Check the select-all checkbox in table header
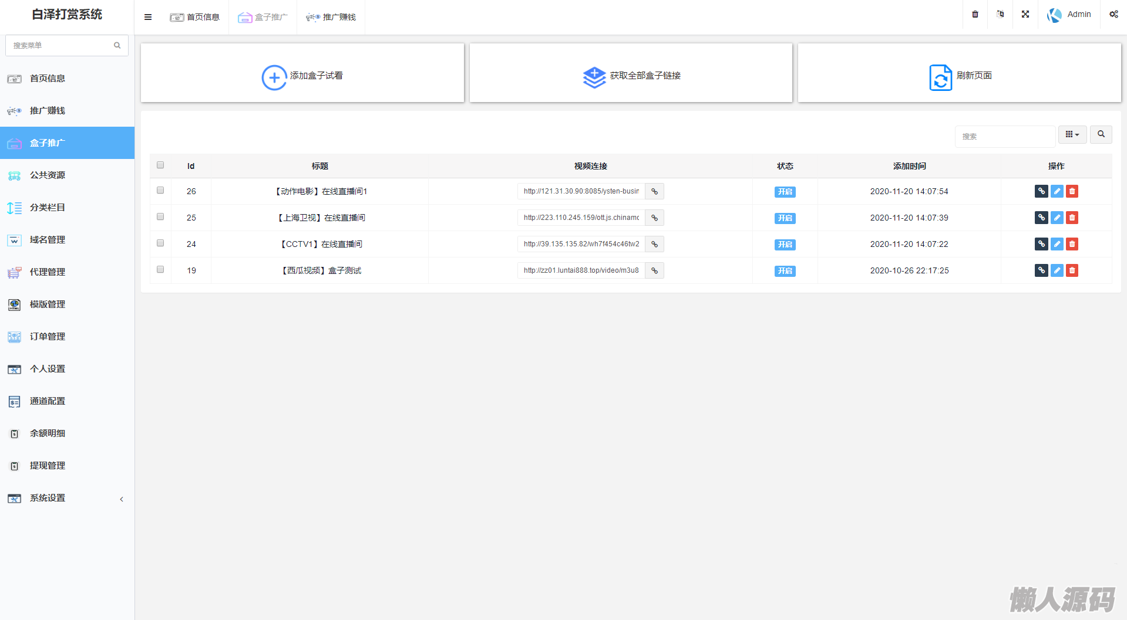 coord(160,165)
